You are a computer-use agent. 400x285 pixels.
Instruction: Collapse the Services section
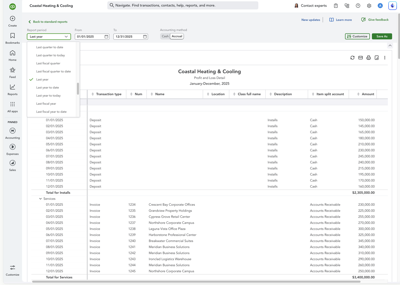[41, 199]
